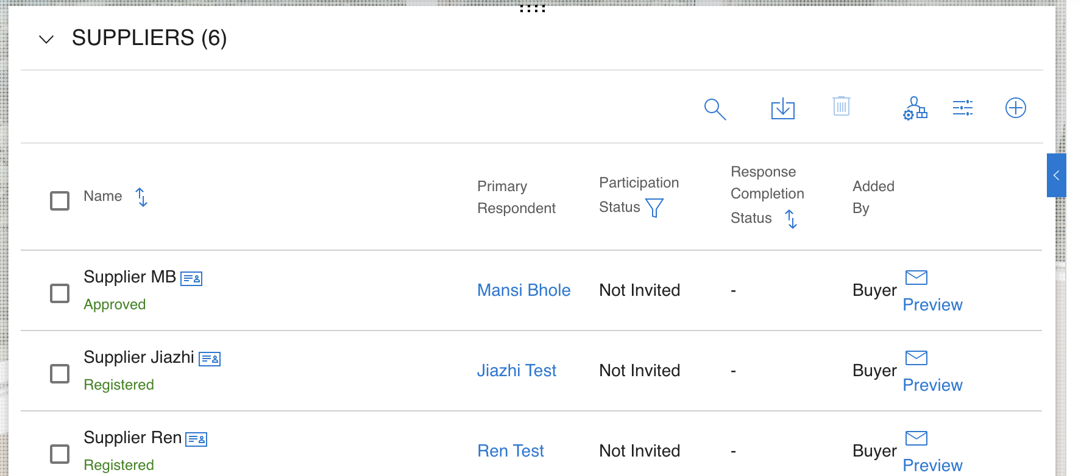Click Preview link for Supplier Jiazhi
Image resolution: width=1081 pixels, height=476 pixels.
pos(932,385)
